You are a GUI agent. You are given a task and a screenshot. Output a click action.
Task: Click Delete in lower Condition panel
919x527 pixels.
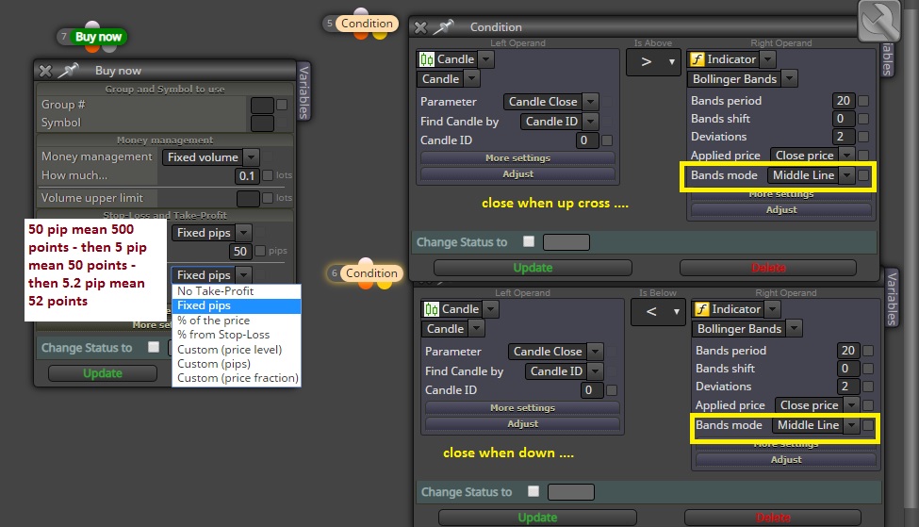point(773,518)
